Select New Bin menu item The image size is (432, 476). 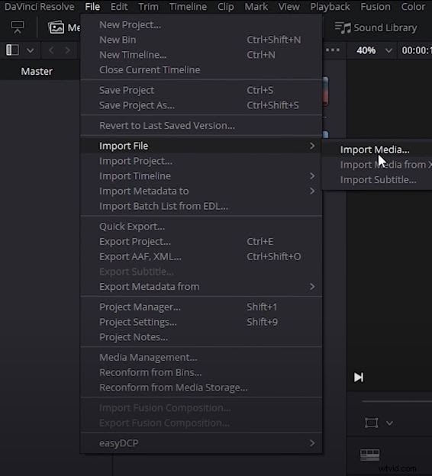[201, 40]
